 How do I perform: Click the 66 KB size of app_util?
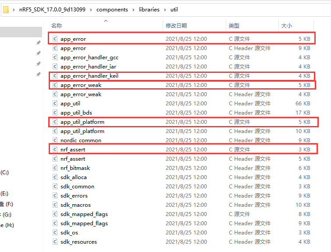303,103
